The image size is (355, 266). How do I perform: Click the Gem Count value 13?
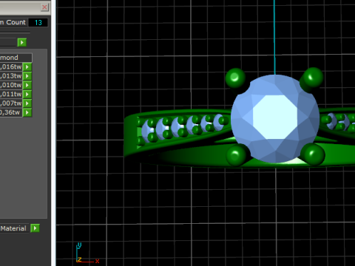coord(38,22)
